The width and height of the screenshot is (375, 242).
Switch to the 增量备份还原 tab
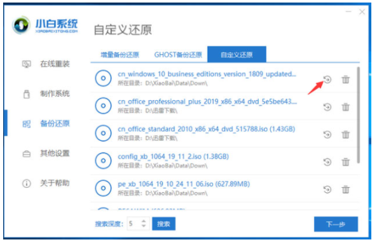120,55
